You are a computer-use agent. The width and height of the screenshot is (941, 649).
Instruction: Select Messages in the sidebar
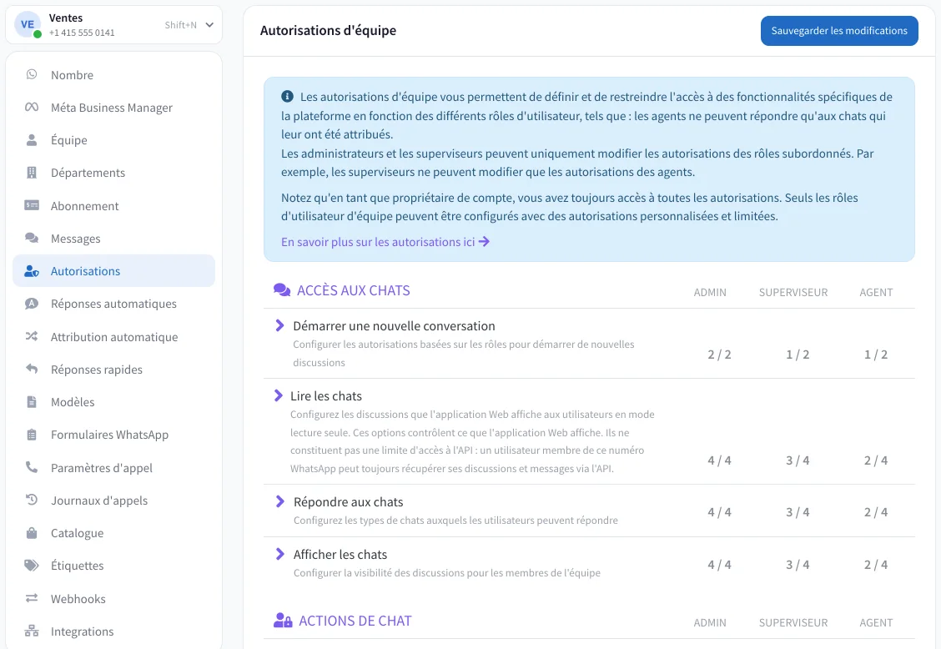pyautogui.click(x=114, y=239)
